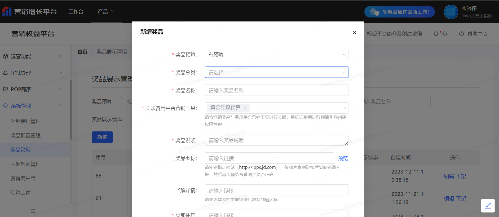The height and width of the screenshot is (217, 499).
Task: Click the 奖品名称 input field
Action: click(276, 90)
